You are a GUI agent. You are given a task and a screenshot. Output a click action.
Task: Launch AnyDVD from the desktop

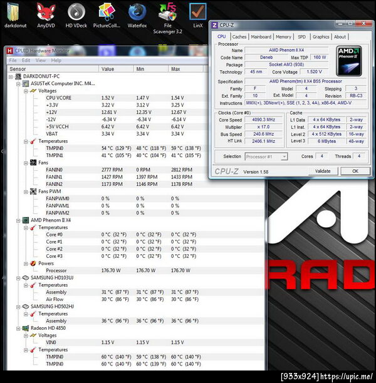point(46,15)
